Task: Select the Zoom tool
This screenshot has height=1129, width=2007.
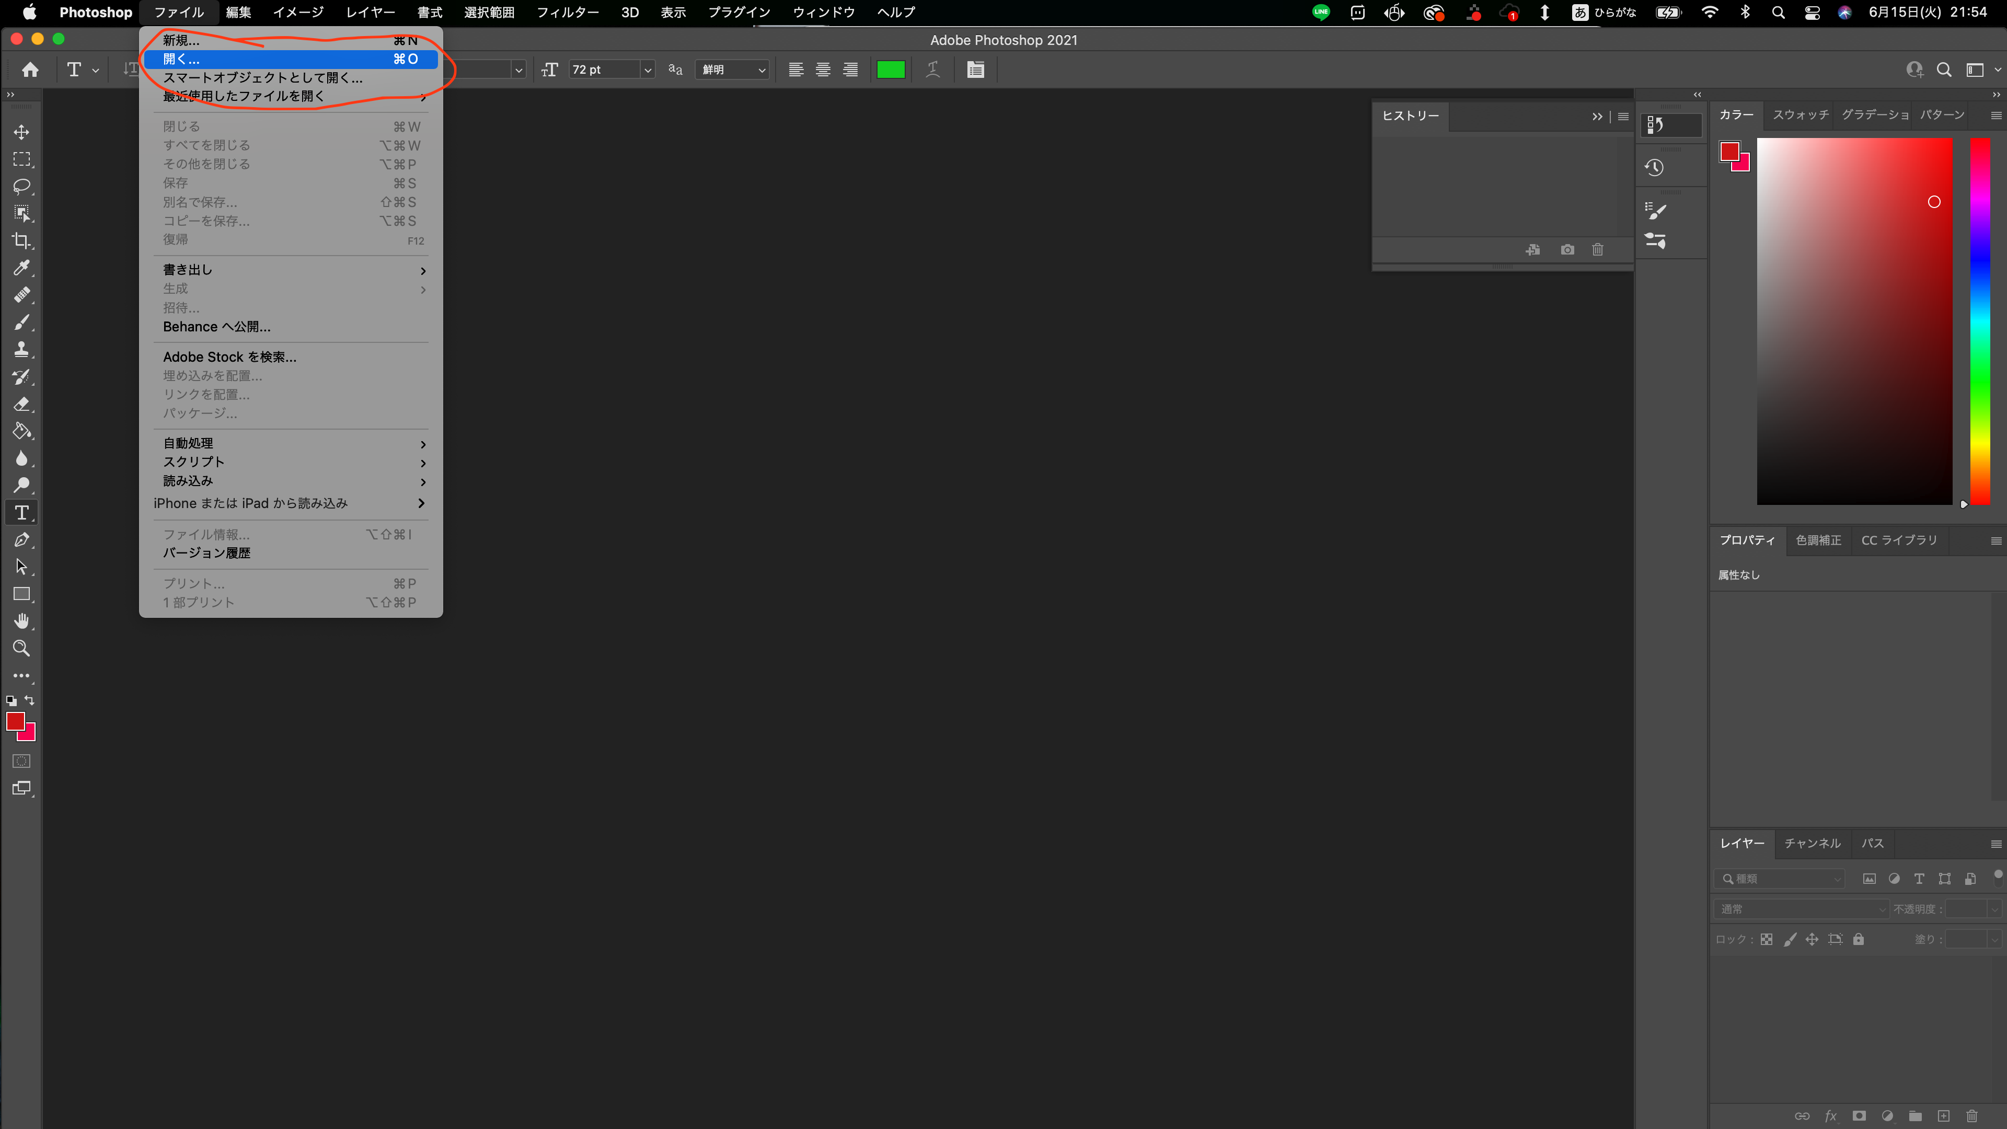Action: point(21,648)
